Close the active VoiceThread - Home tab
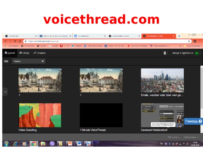The width and height of the screenshot is (203, 152). click(x=174, y=36)
